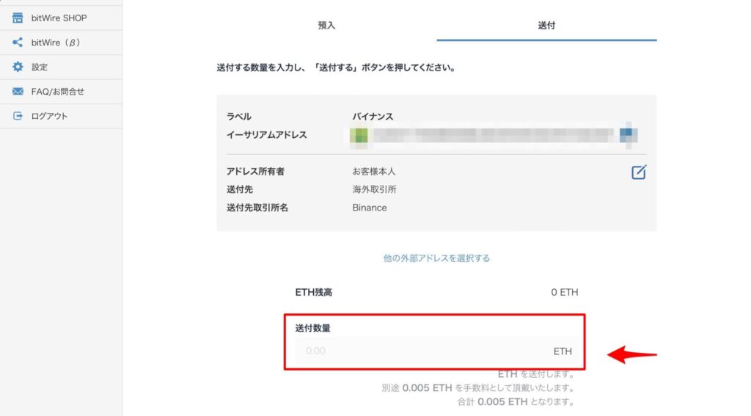This screenshot has width=751, height=416.
Task: Open the bitWire SHOP menu label
Action: 59,18
